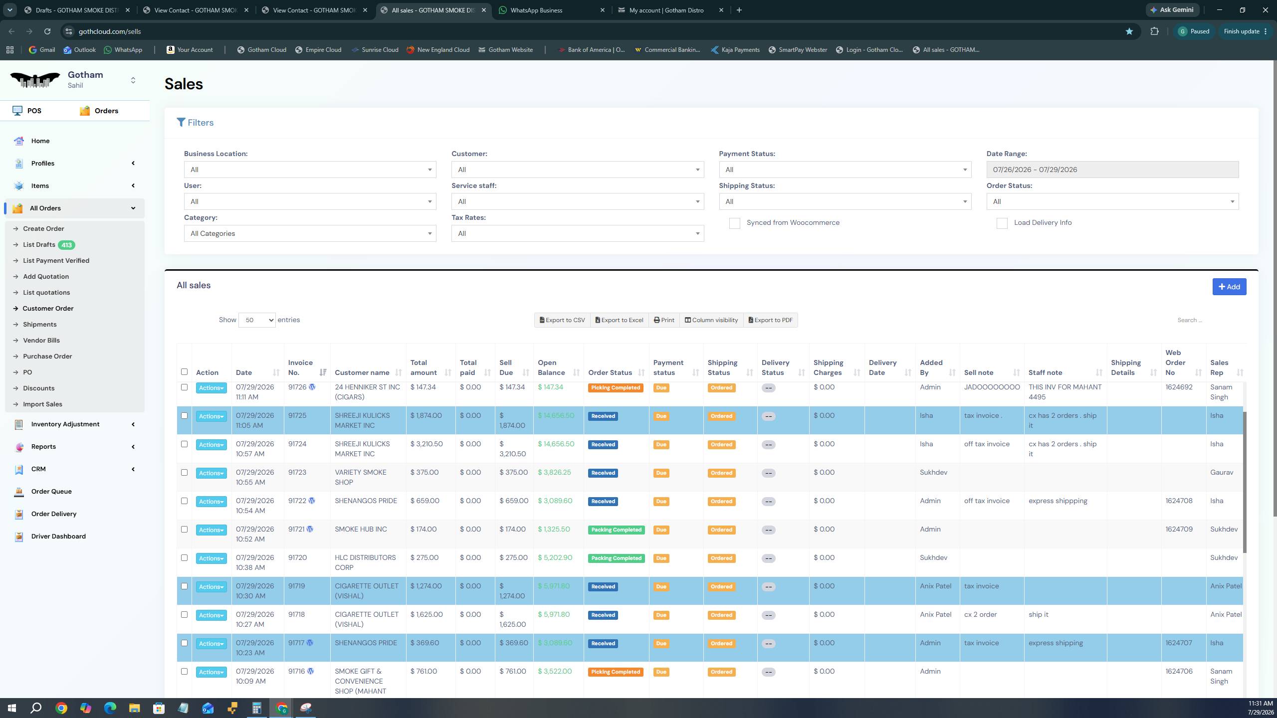This screenshot has height=718, width=1277.
Task: Click the Home sidebar icon
Action: [19, 141]
